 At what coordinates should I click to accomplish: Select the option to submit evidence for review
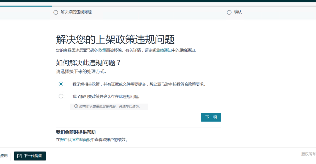click(x=61, y=84)
